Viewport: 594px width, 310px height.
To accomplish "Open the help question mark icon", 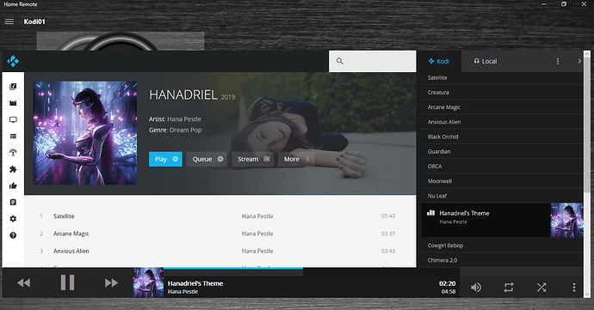I will coord(13,235).
